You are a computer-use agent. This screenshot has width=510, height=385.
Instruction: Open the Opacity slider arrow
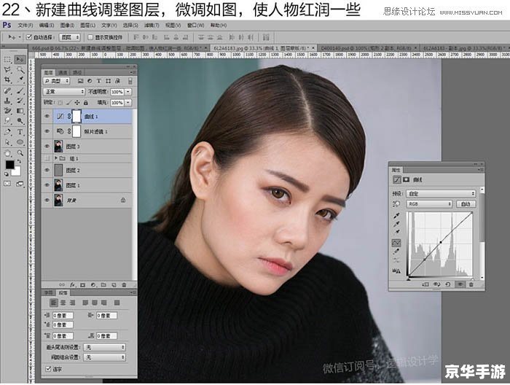tap(128, 92)
